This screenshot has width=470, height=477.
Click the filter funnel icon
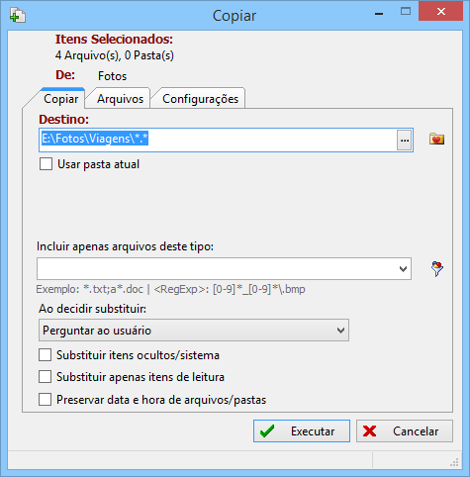(437, 269)
